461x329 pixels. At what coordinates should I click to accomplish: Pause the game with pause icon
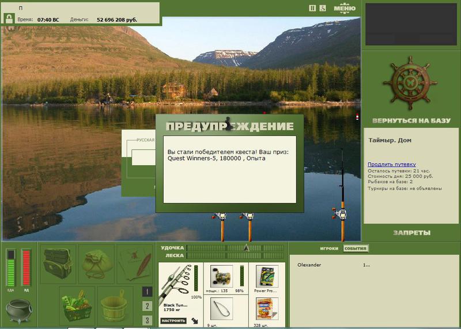312,8
